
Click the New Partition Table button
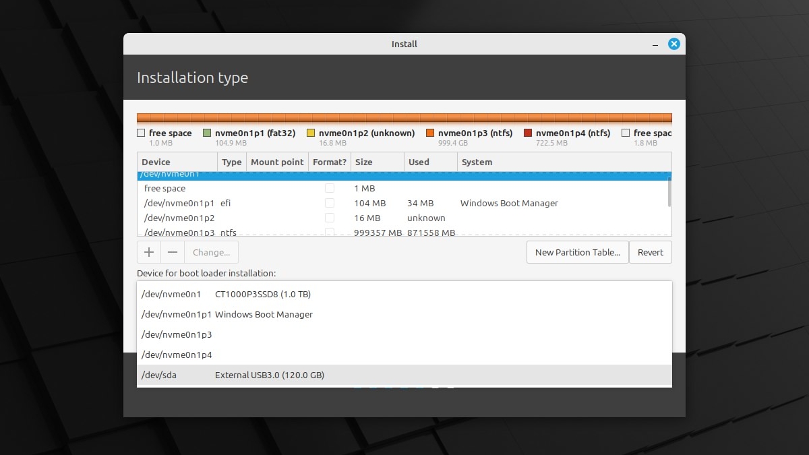point(577,252)
